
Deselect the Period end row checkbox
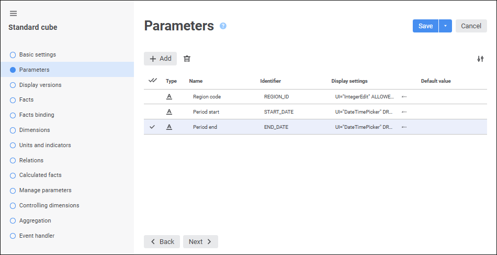(x=152, y=127)
